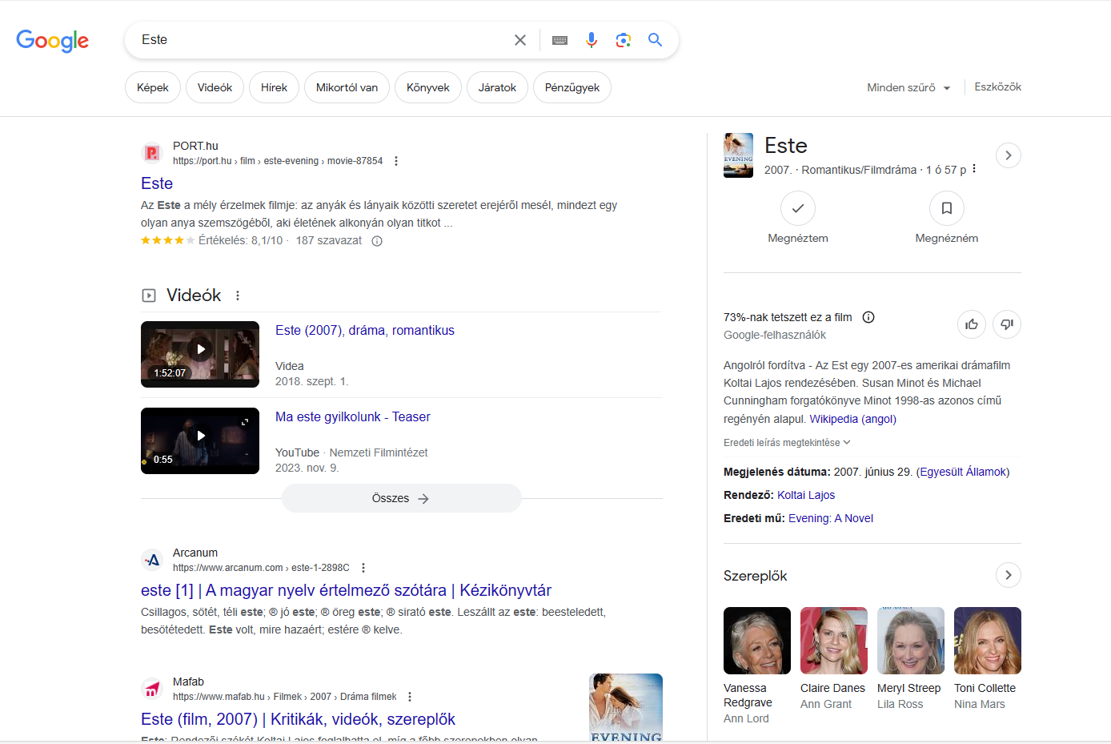1111x744 pixels.
Task: Show info about the 73% liked score
Action: point(868,317)
